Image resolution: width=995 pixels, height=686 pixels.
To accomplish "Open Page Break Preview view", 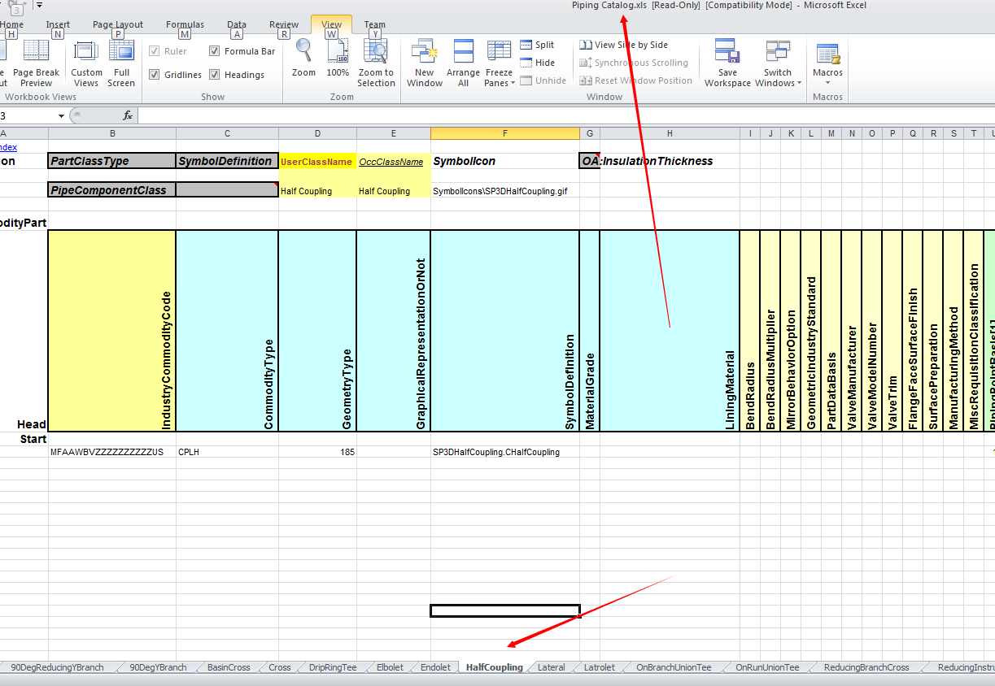I will point(36,63).
